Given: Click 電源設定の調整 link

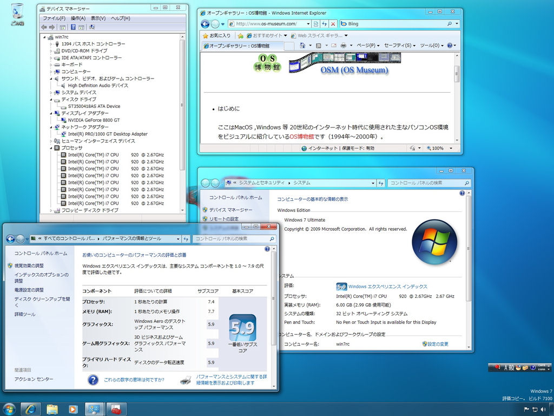Looking at the screenshot, I should point(29,290).
